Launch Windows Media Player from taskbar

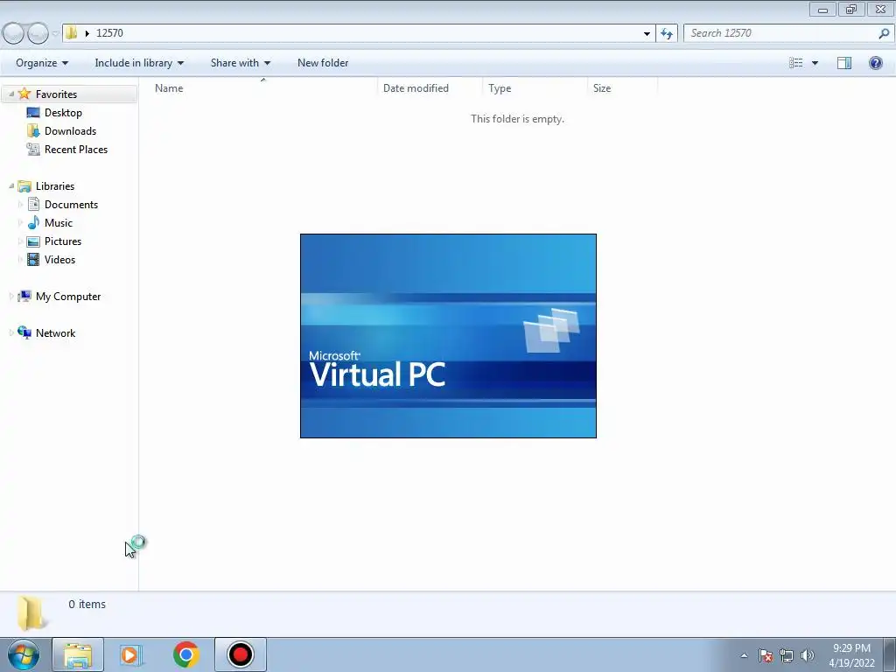point(131,654)
